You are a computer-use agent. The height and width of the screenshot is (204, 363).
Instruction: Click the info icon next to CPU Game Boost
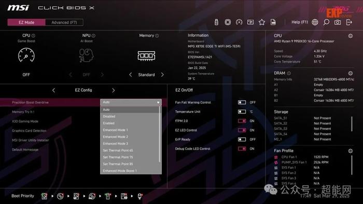[33, 36]
